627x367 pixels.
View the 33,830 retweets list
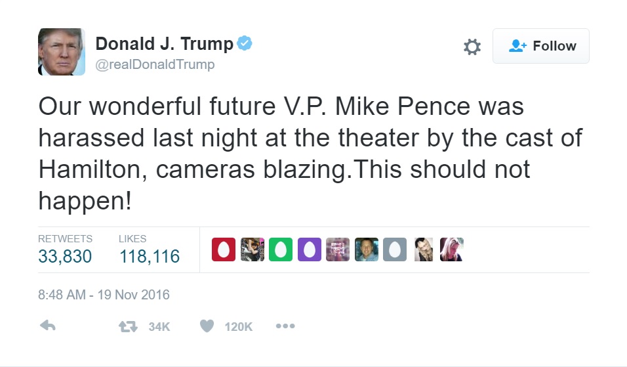pyautogui.click(x=65, y=249)
